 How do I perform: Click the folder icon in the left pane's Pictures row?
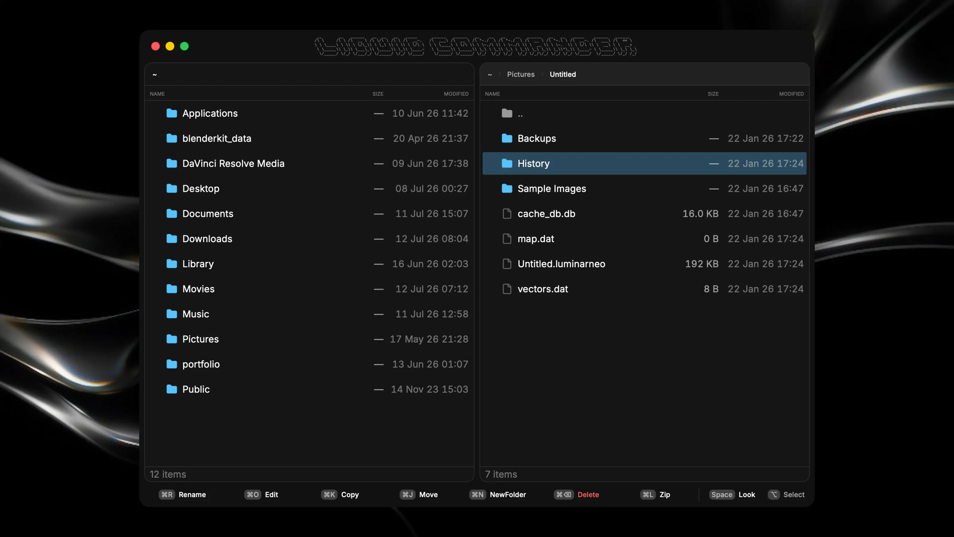click(171, 339)
